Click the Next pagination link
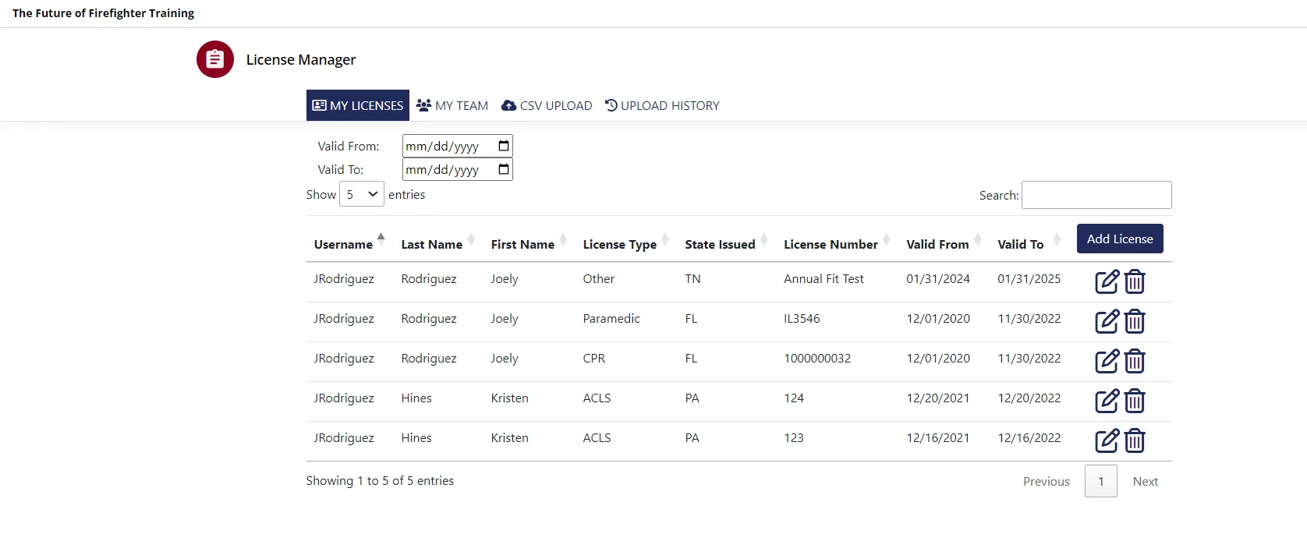The width and height of the screenshot is (1307, 534). (x=1145, y=481)
